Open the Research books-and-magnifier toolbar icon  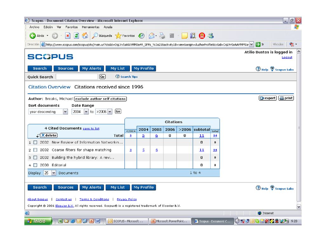[x=193, y=36]
